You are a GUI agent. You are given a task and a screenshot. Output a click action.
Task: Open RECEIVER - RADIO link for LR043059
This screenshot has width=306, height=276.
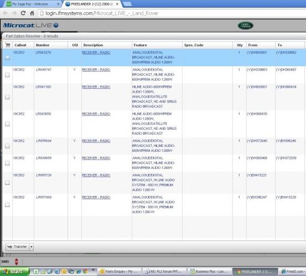(96, 114)
